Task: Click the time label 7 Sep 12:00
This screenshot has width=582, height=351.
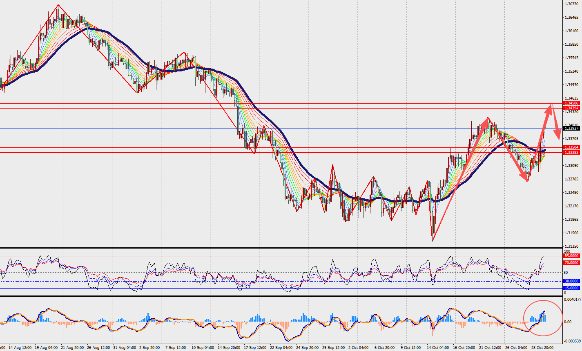Action: coord(176,348)
